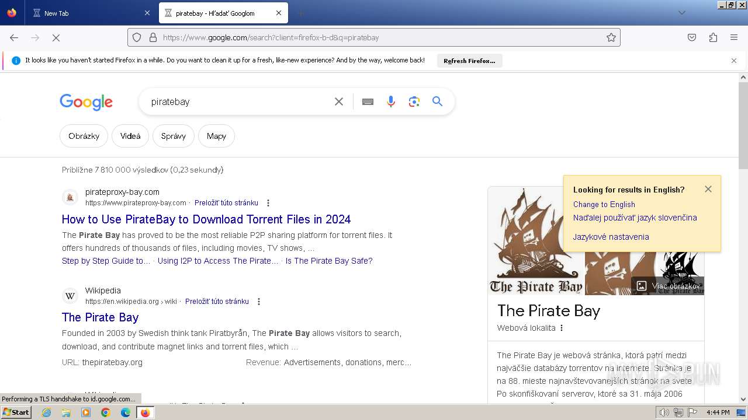Screen dimensions: 748x420
Task: Filter results by Videá
Action: pos(130,136)
